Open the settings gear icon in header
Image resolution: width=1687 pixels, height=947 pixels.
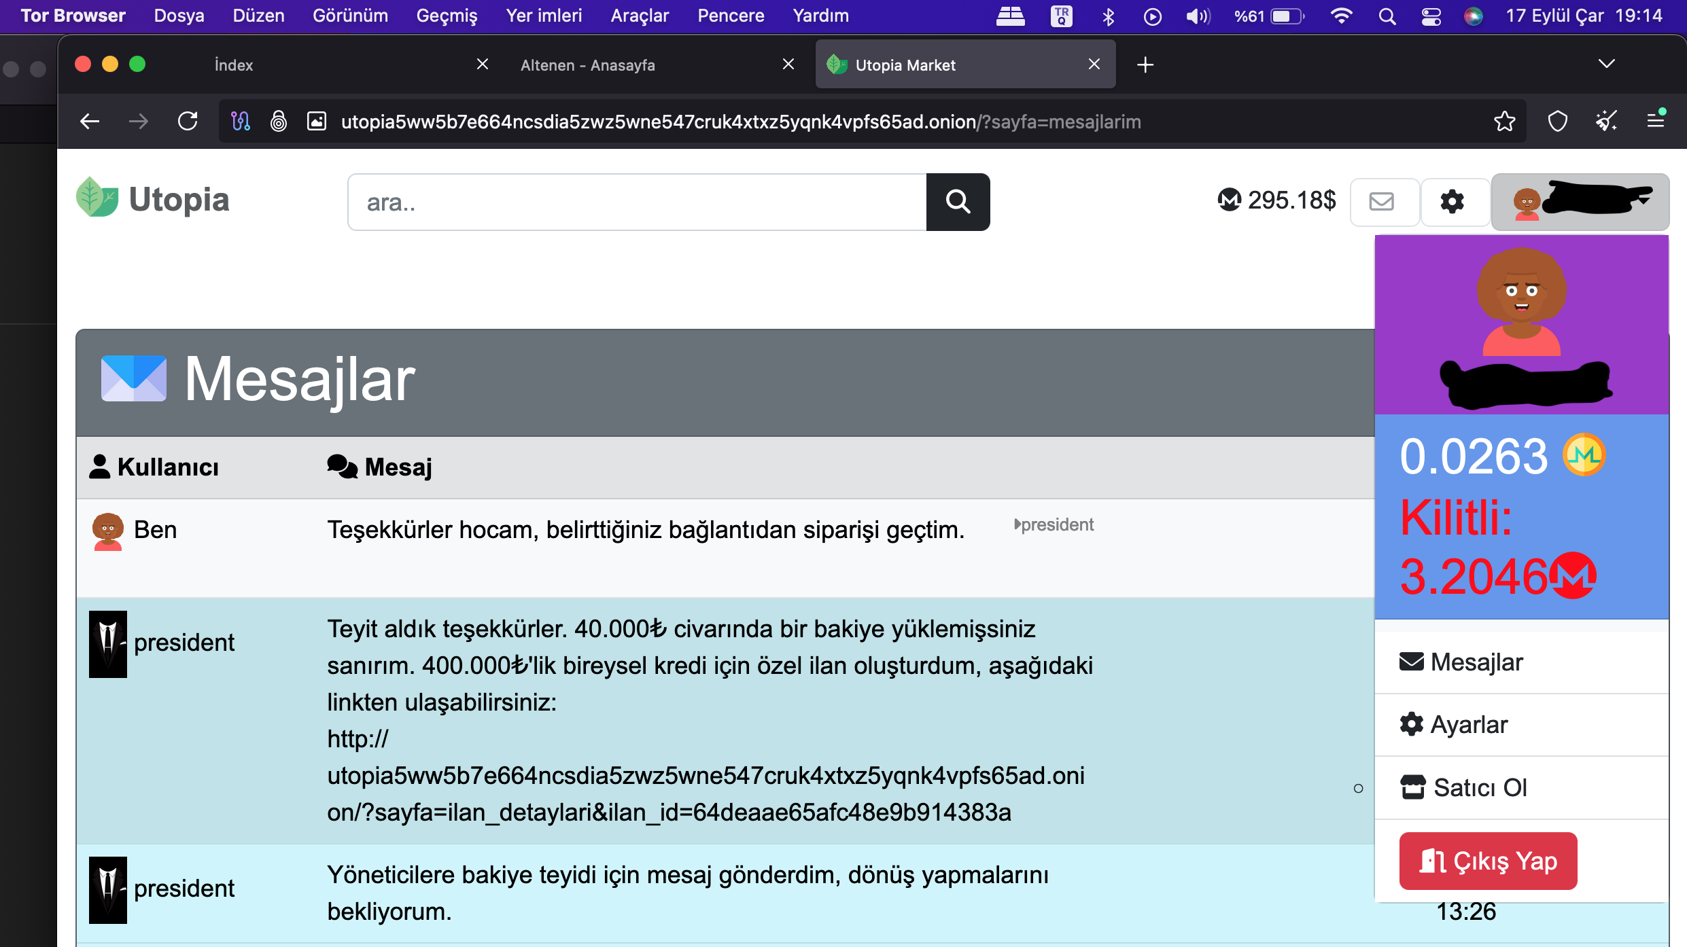[1453, 202]
